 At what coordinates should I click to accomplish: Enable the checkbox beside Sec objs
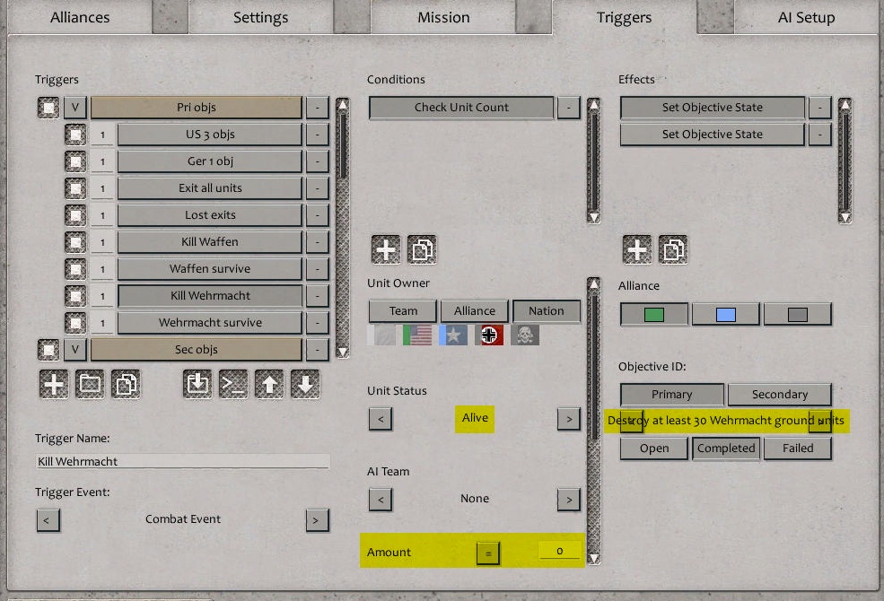click(x=48, y=350)
